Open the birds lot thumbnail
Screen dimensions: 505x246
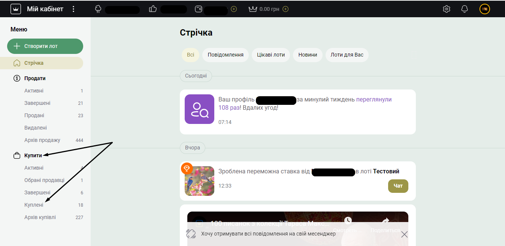pos(199,181)
